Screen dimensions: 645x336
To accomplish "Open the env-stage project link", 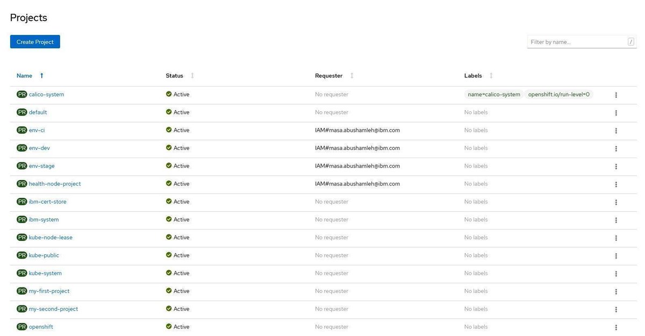I will pyautogui.click(x=41, y=166).
